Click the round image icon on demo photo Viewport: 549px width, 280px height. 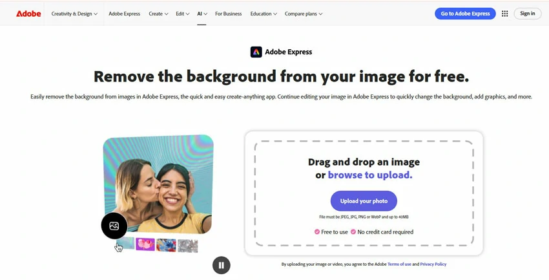[114, 226]
